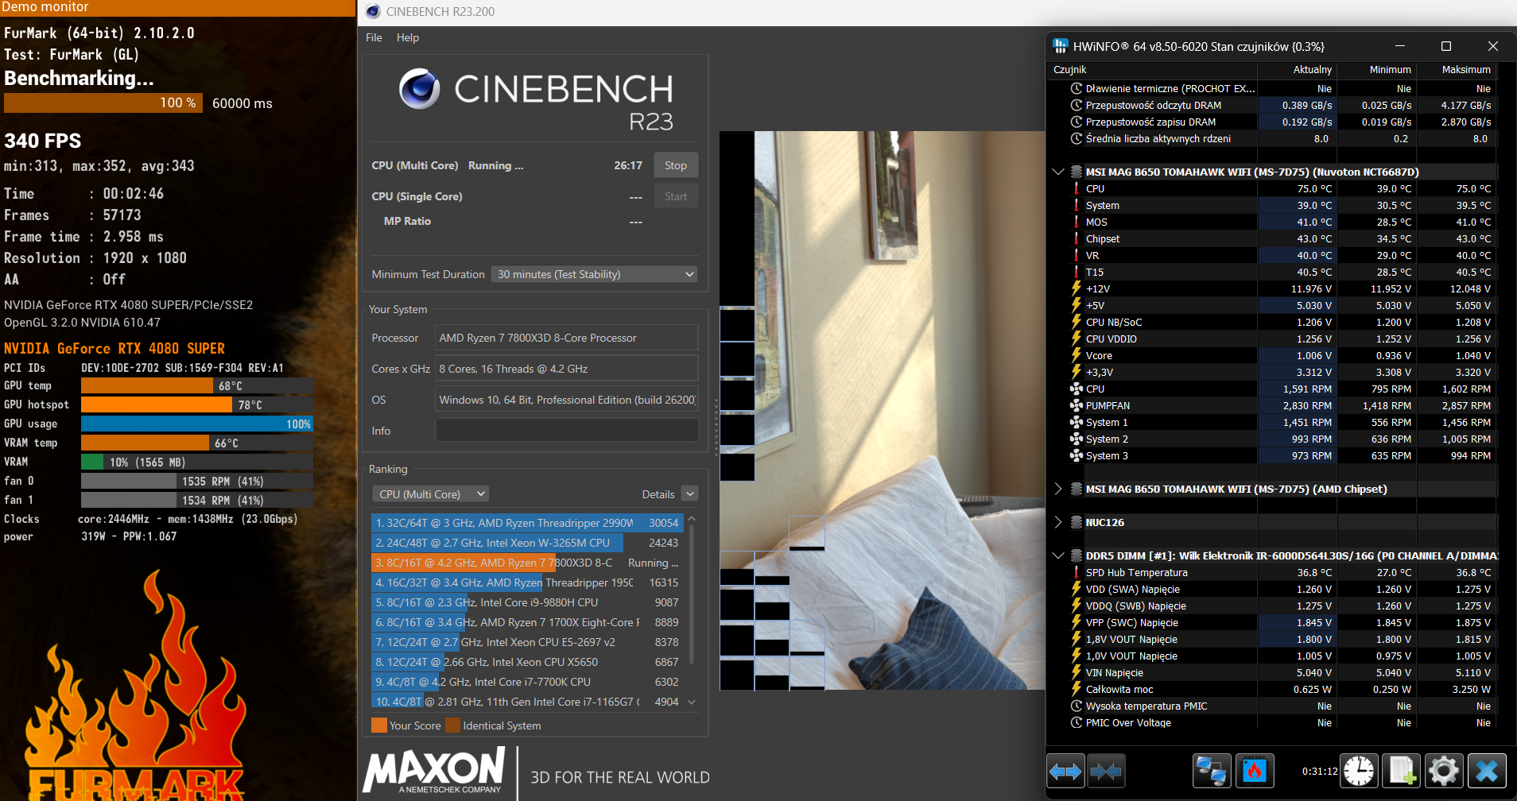
Task: Click the Identical System brown swatch
Action: (x=453, y=725)
